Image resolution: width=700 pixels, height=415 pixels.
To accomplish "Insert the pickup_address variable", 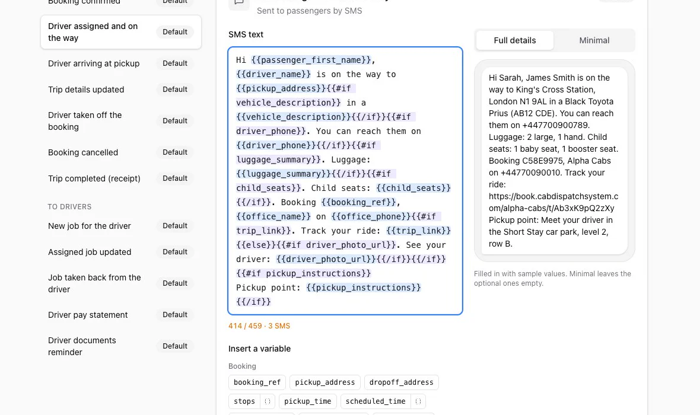I will (325, 382).
